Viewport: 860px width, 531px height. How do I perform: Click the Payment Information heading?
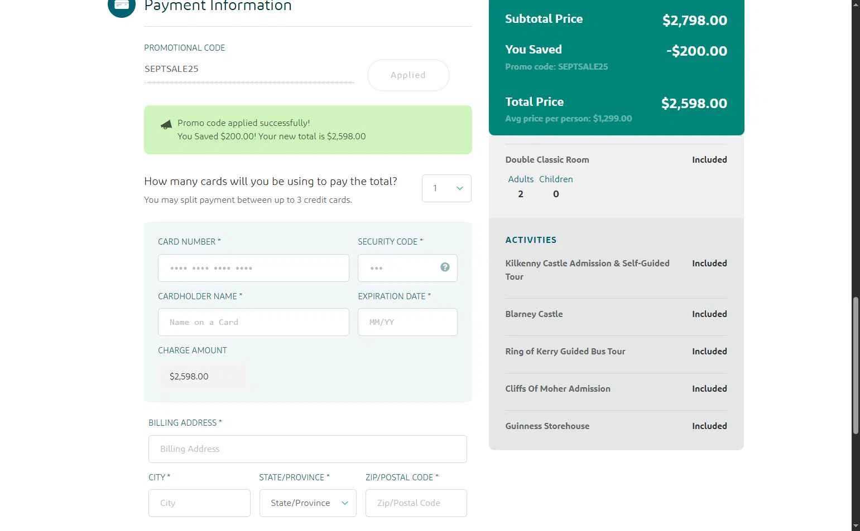point(218,6)
